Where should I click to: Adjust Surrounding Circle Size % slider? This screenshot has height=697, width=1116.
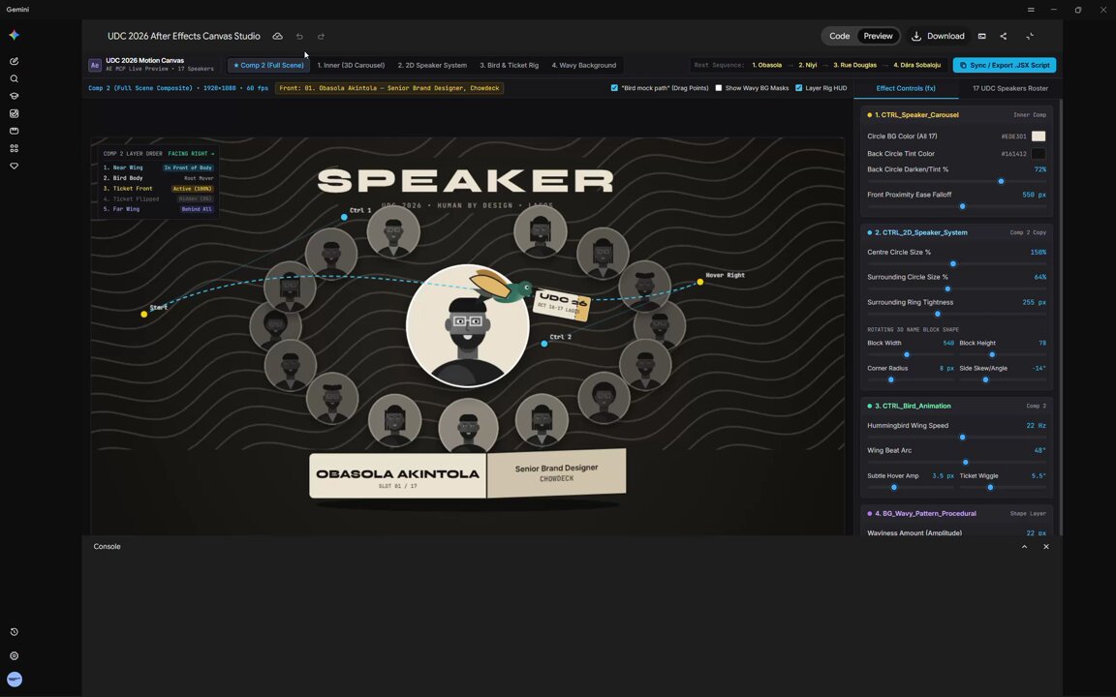(x=956, y=288)
